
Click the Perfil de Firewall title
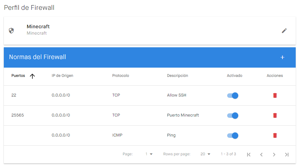click(x=29, y=8)
